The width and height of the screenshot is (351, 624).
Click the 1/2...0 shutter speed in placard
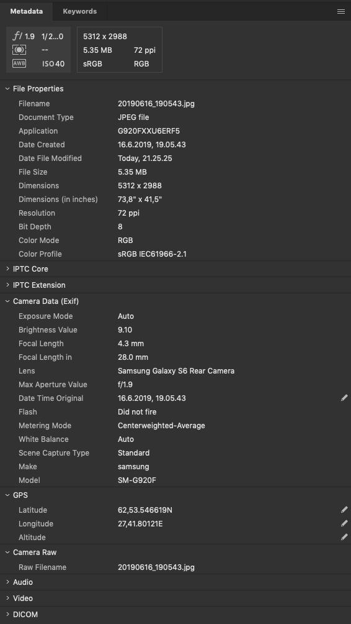tap(53, 37)
